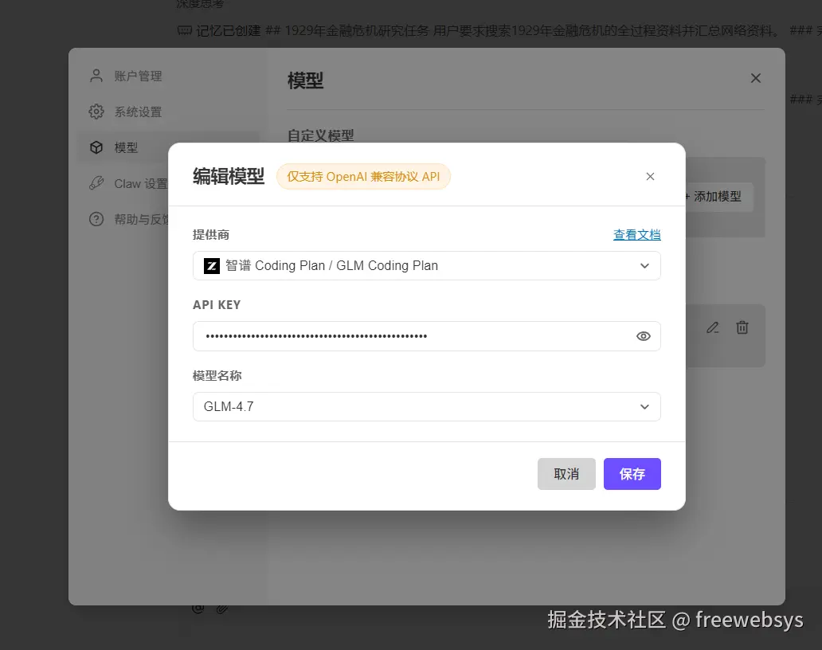Click the edit pencil icon for the model

click(712, 327)
